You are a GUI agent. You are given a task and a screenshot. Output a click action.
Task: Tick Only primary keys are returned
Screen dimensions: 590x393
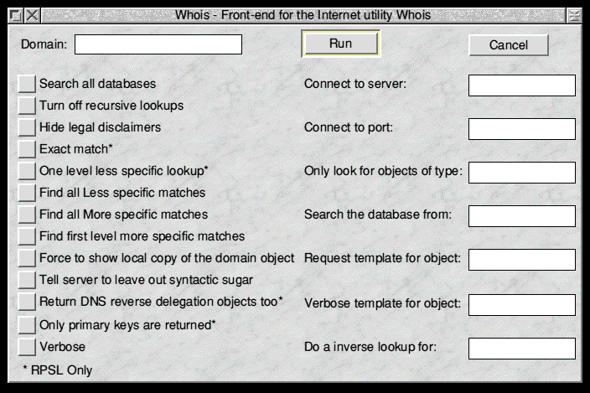coord(27,325)
